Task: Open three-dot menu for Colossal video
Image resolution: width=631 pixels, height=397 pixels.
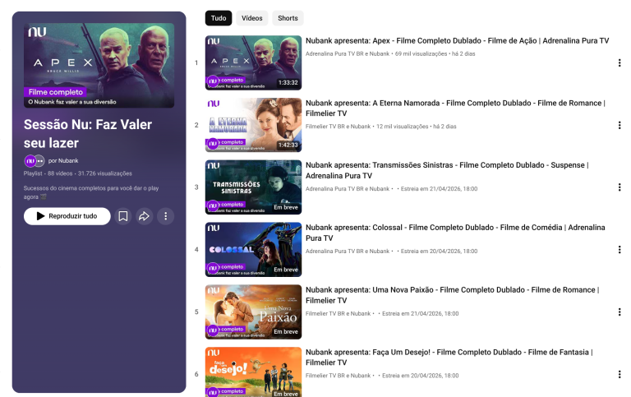Action: [x=619, y=250]
